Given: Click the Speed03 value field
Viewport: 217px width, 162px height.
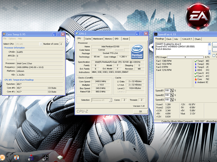Looking at the screenshot, I should (167, 100).
